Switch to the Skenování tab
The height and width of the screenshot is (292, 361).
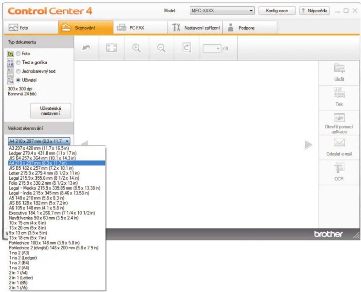click(x=86, y=28)
